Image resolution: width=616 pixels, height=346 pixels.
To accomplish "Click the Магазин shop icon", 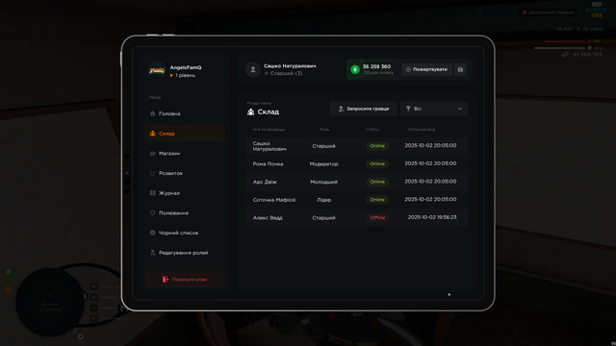I will [x=152, y=153].
